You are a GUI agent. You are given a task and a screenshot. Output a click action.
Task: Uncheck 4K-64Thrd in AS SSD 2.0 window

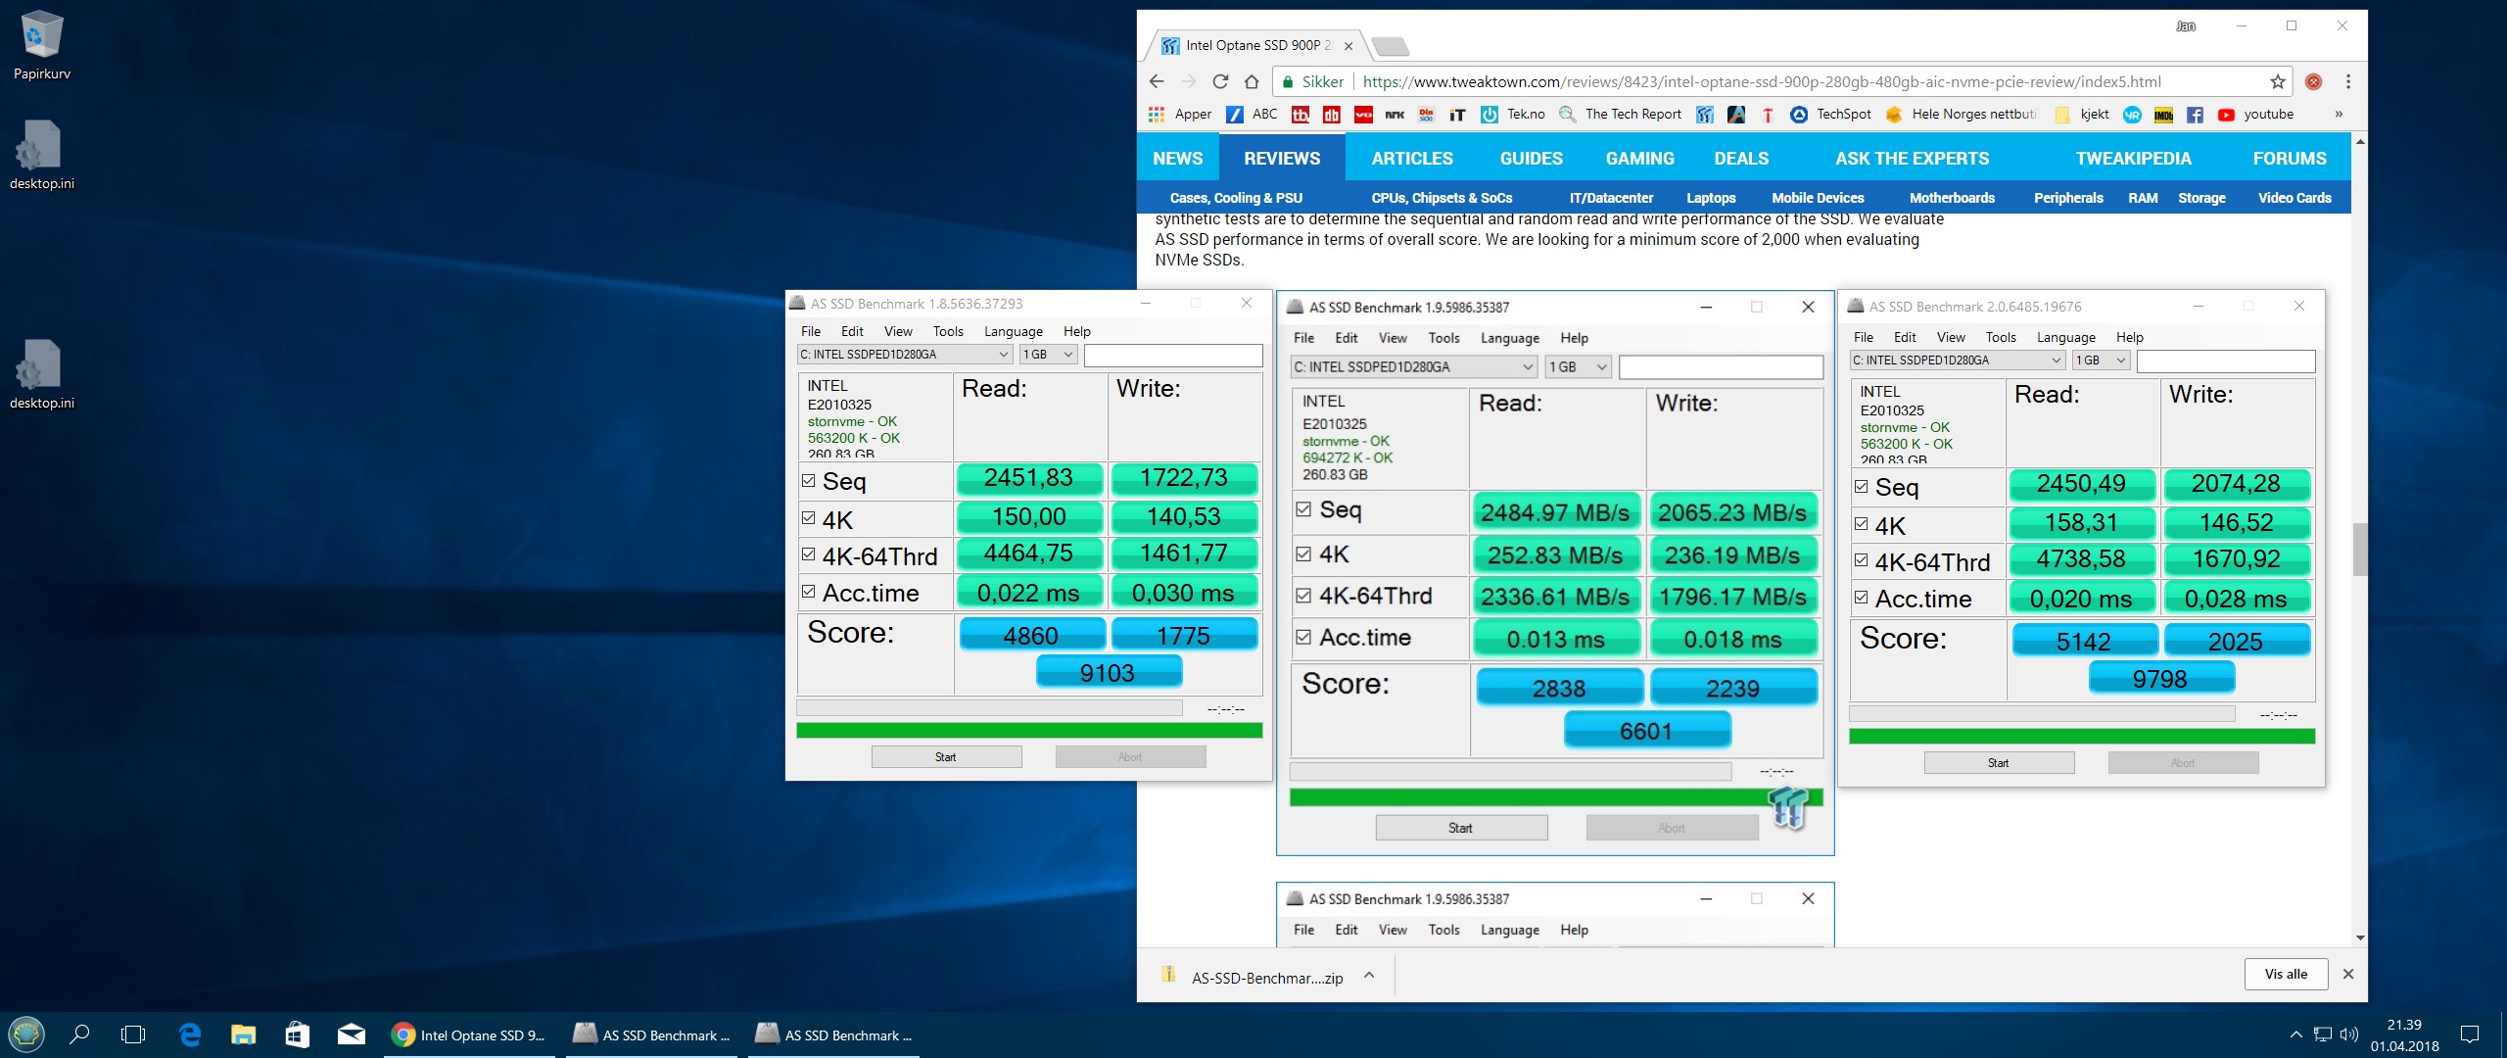1862,560
